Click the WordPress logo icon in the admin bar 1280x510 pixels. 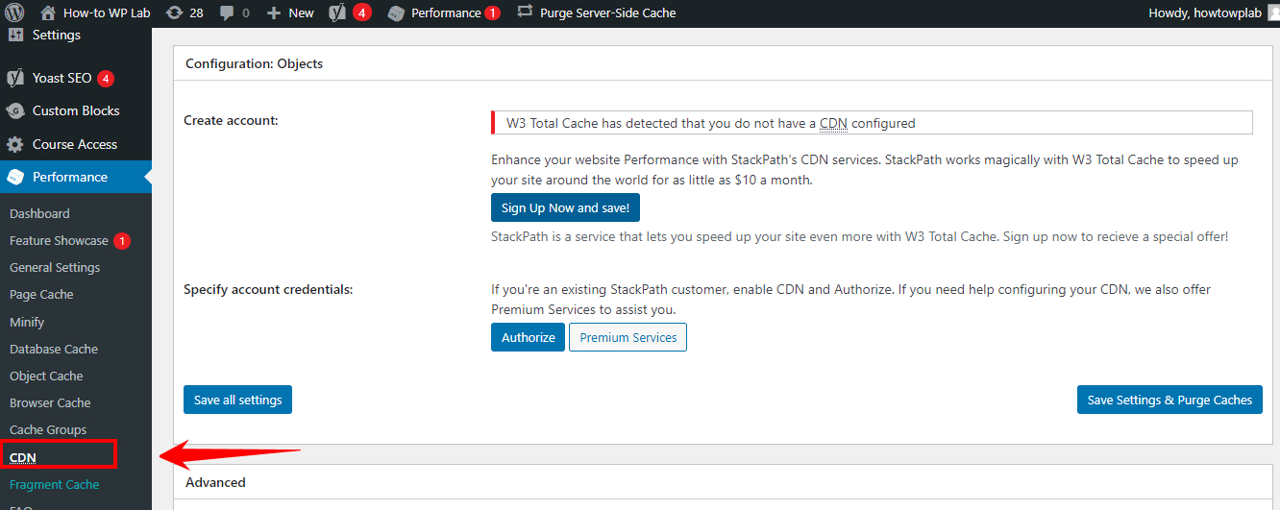click(13, 12)
